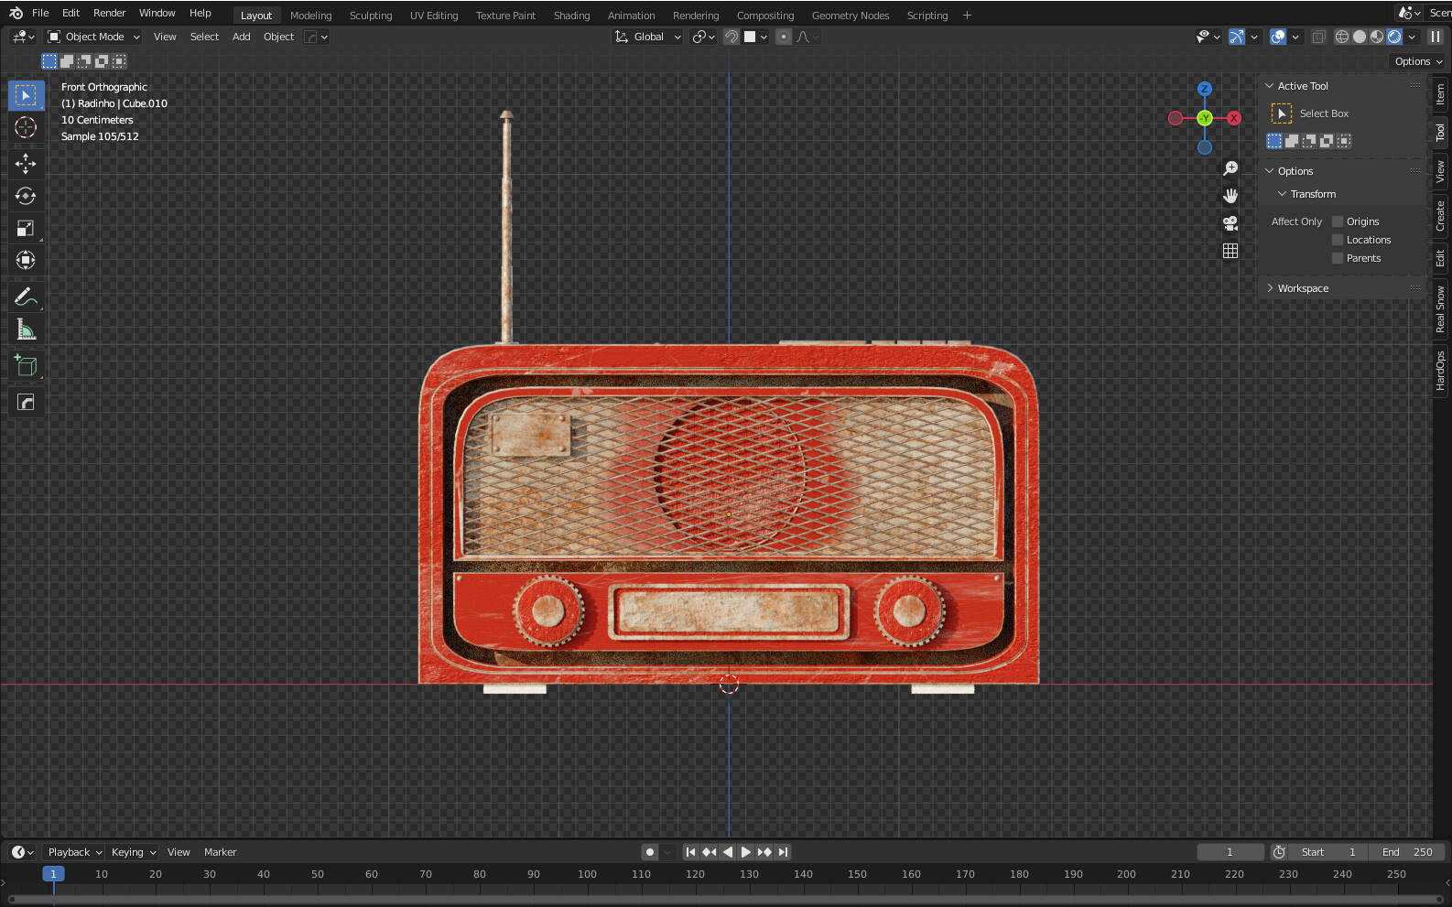Tick the Parents checkbox
Image resolution: width=1452 pixels, height=907 pixels.
click(x=1338, y=258)
